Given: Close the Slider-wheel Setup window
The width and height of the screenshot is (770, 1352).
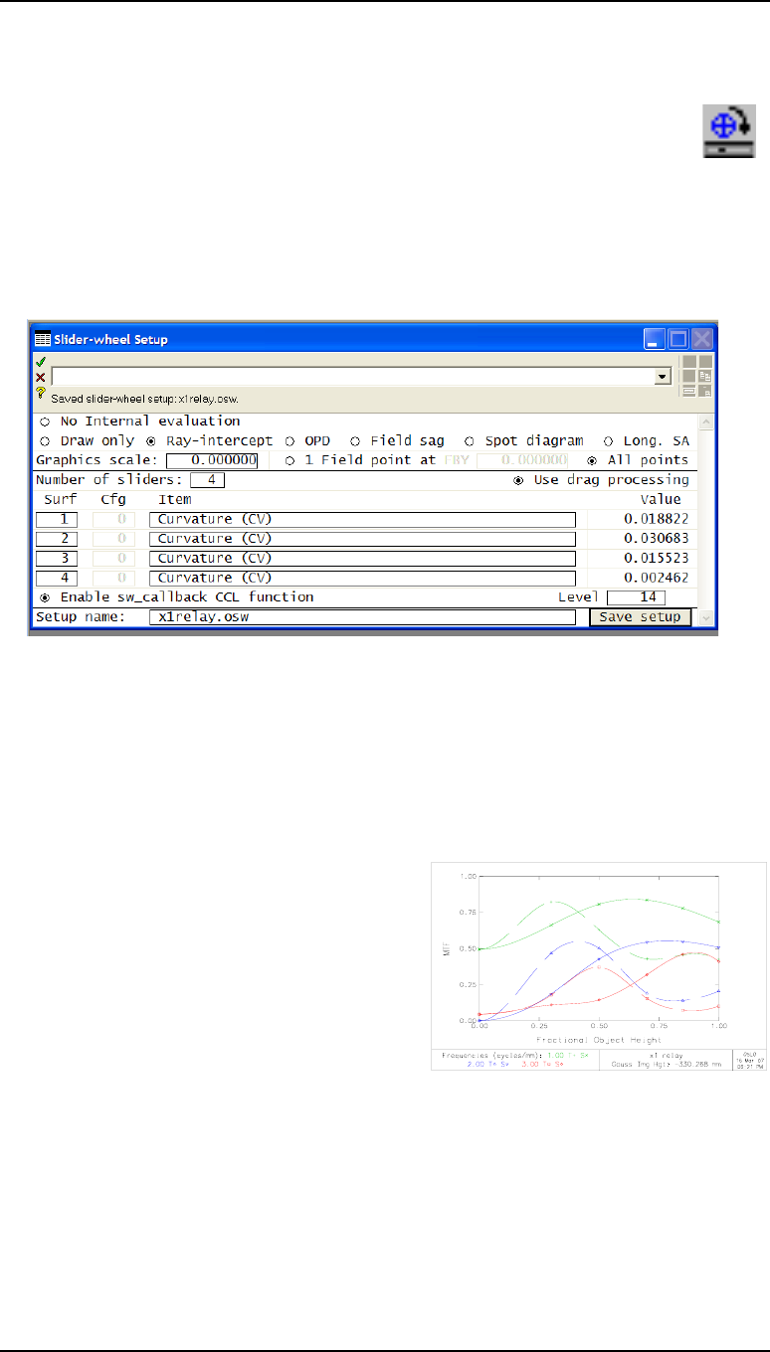Looking at the screenshot, I should pos(702,339).
